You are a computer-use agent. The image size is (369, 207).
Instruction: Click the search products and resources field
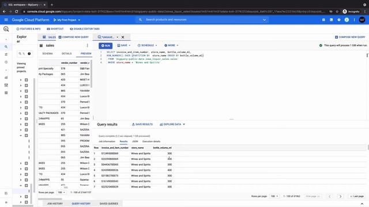click(x=202, y=20)
